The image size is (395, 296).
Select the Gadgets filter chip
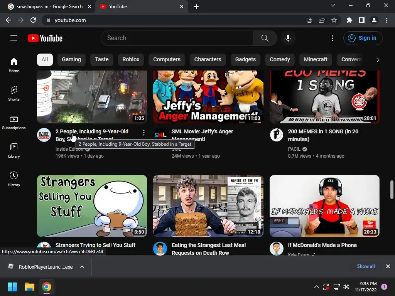pyautogui.click(x=245, y=60)
